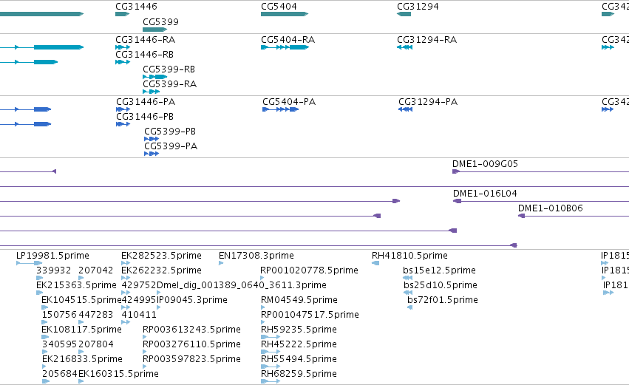
Task: Select protein CG31446-PA
Action: click(146, 102)
